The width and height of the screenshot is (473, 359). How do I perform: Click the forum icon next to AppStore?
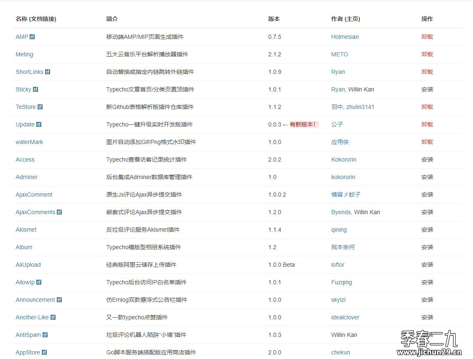pos(44,352)
